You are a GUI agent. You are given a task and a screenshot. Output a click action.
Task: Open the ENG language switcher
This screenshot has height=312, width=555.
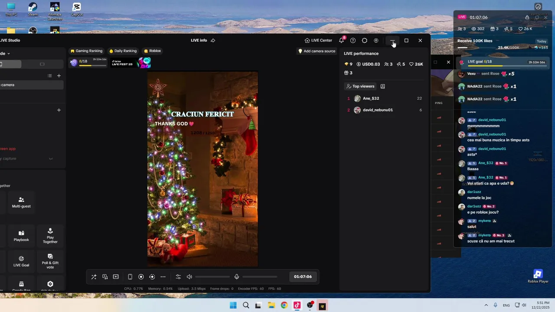pyautogui.click(x=506, y=305)
